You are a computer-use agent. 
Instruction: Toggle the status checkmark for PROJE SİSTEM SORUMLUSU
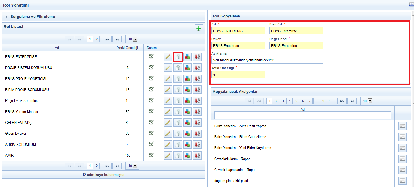[x=151, y=67]
